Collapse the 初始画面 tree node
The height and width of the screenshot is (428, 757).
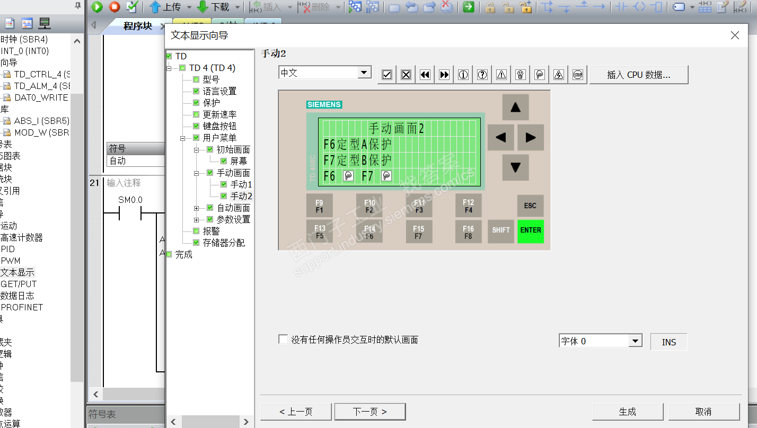pyautogui.click(x=197, y=150)
